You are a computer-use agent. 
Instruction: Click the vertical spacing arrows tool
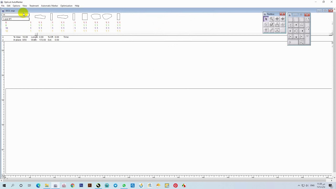[277, 30]
